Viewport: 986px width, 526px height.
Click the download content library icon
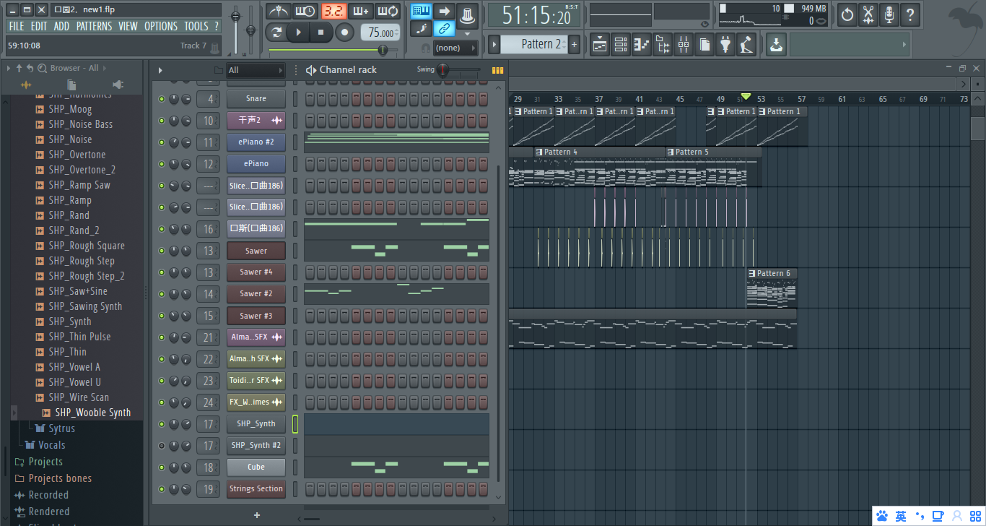point(776,45)
